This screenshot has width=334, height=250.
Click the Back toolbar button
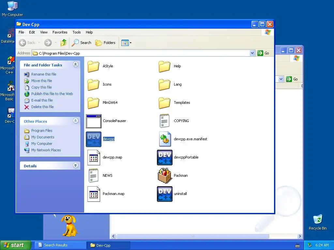click(27, 43)
